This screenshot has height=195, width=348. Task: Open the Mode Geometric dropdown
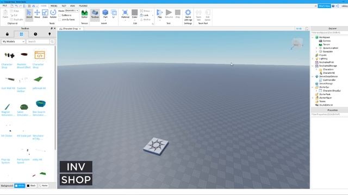click(x=71, y=11)
